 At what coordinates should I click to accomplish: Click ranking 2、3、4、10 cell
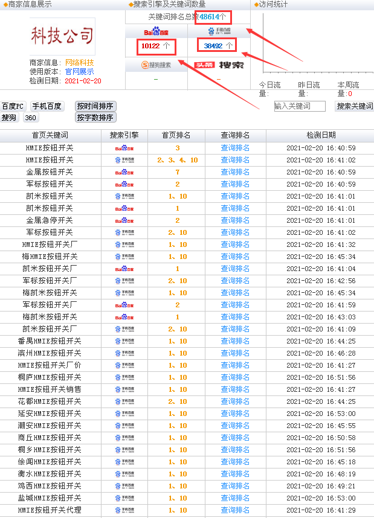click(x=178, y=160)
